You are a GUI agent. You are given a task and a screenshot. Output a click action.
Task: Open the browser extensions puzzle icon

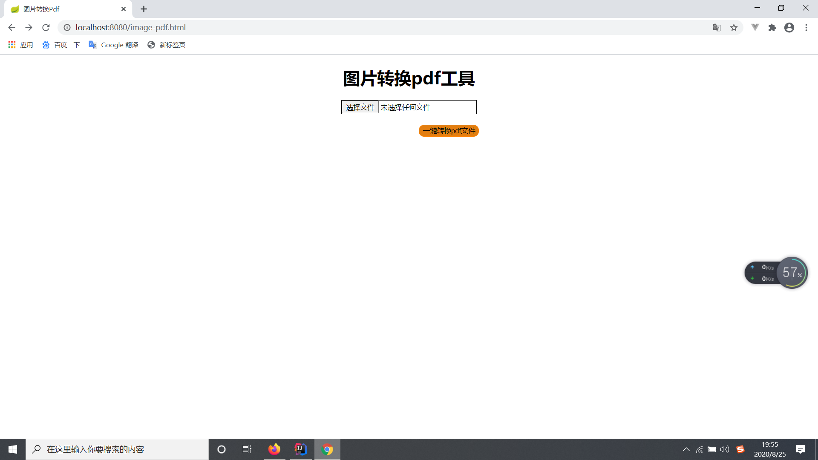coord(772,27)
